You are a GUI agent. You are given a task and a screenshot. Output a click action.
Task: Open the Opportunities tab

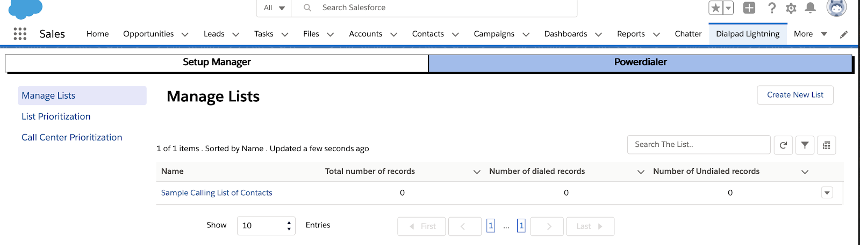pyautogui.click(x=148, y=34)
